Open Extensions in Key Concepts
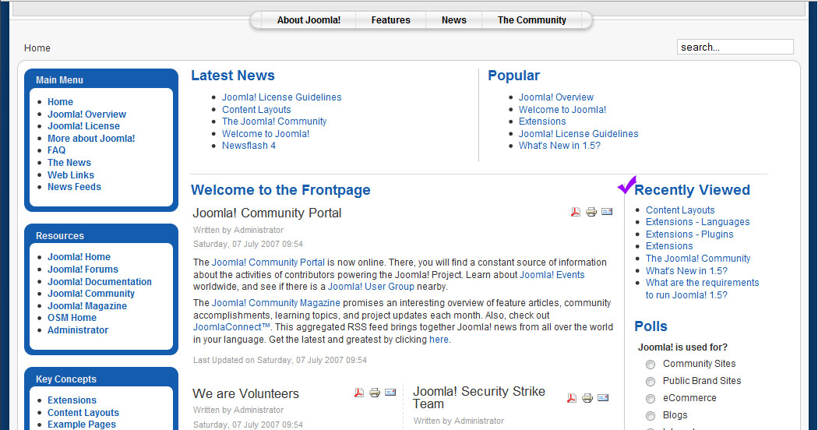The height and width of the screenshot is (430, 818). tap(72, 400)
